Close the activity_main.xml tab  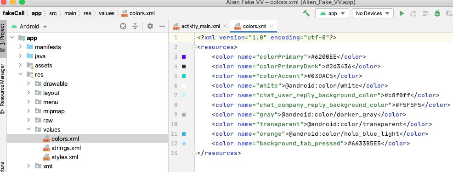[x=225, y=26]
